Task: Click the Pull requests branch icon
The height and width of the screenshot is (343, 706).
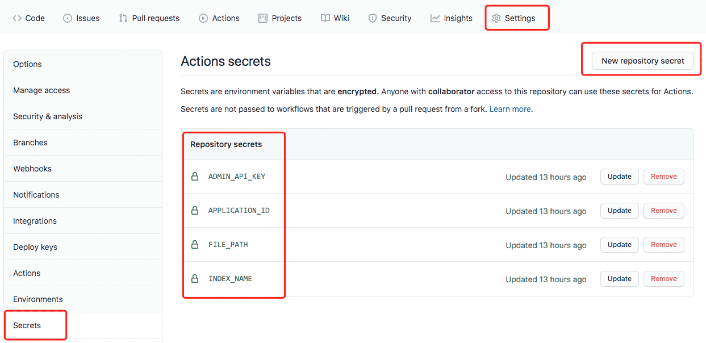Action: click(x=123, y=18)
